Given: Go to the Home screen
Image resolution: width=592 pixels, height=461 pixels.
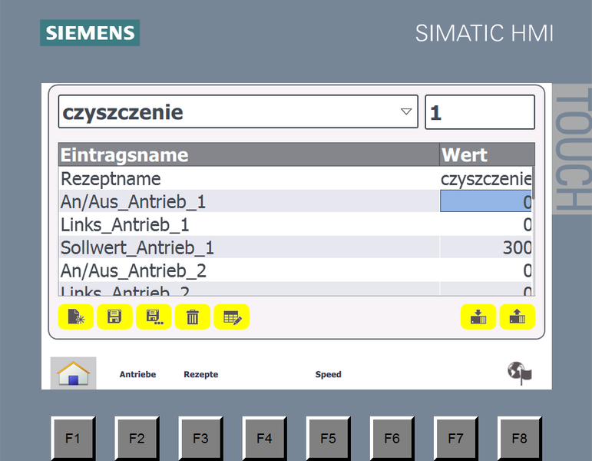Looking at the screenshot, I should [x=74, y=373].
